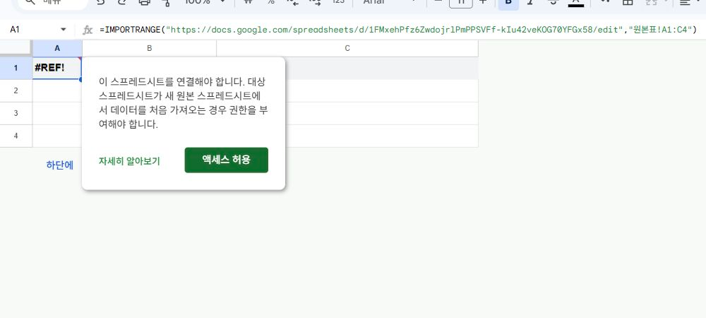Select row 4 header

pos(16,136)
